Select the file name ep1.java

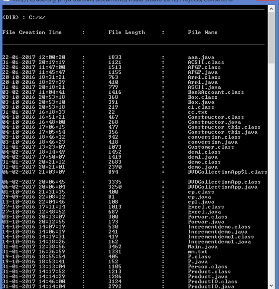tap(201, 202)
